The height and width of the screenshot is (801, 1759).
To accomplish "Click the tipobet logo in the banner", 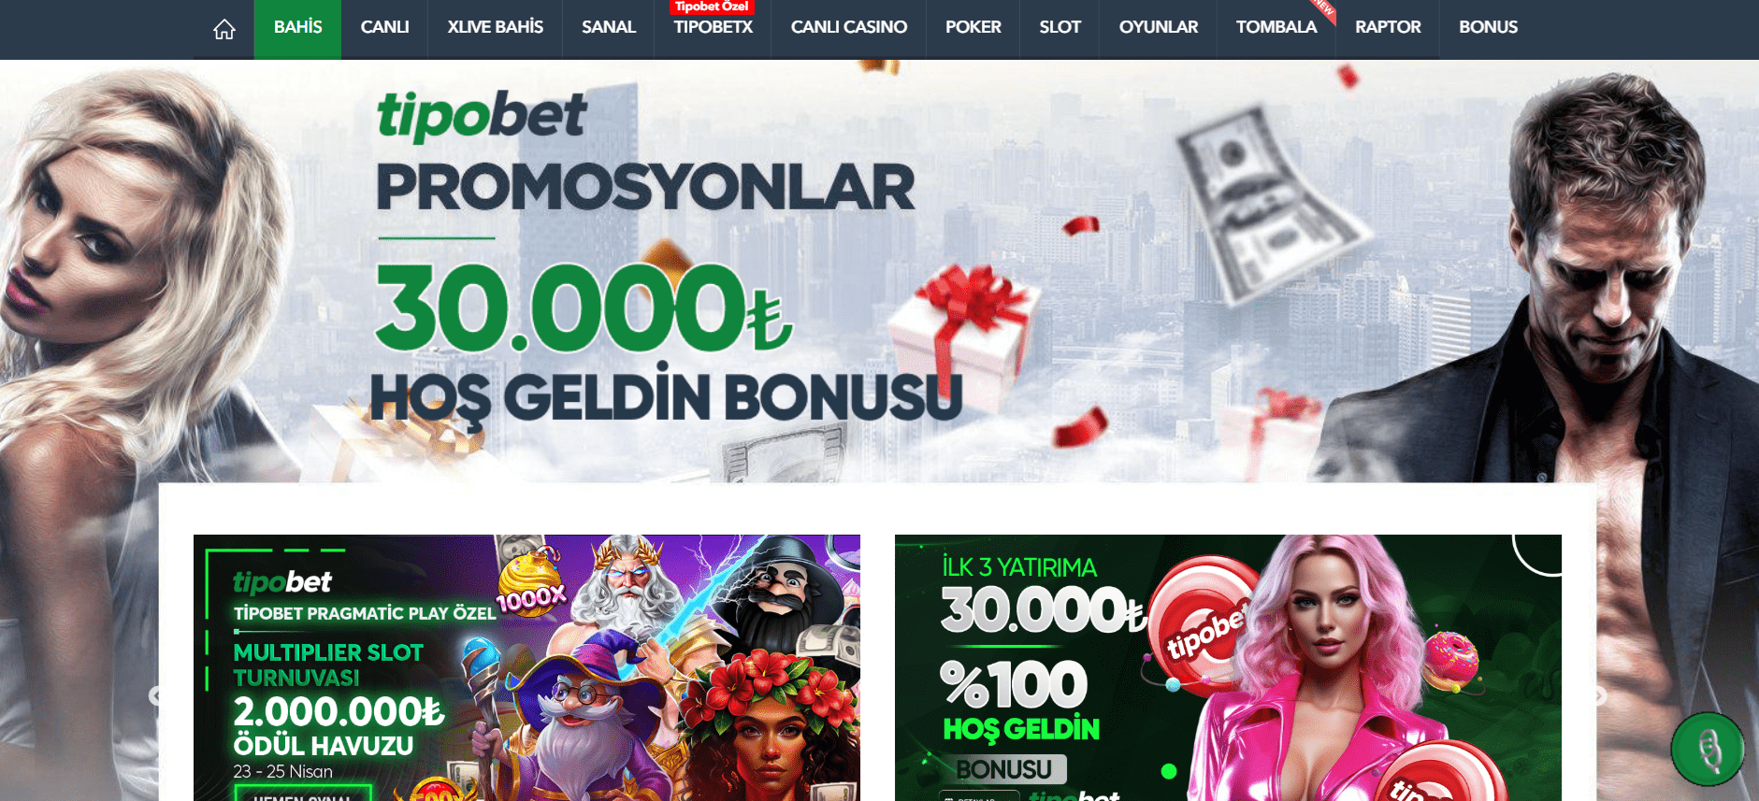I will 481,116.
